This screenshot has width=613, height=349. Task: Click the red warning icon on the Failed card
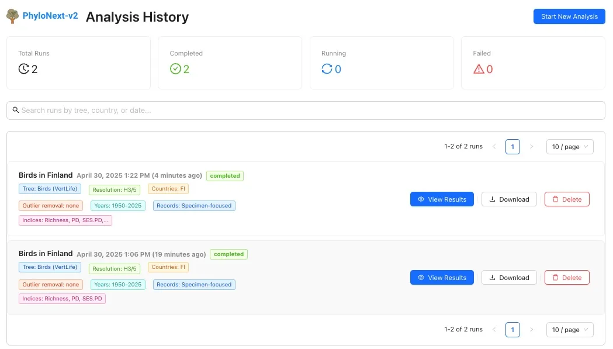(477, 69)
